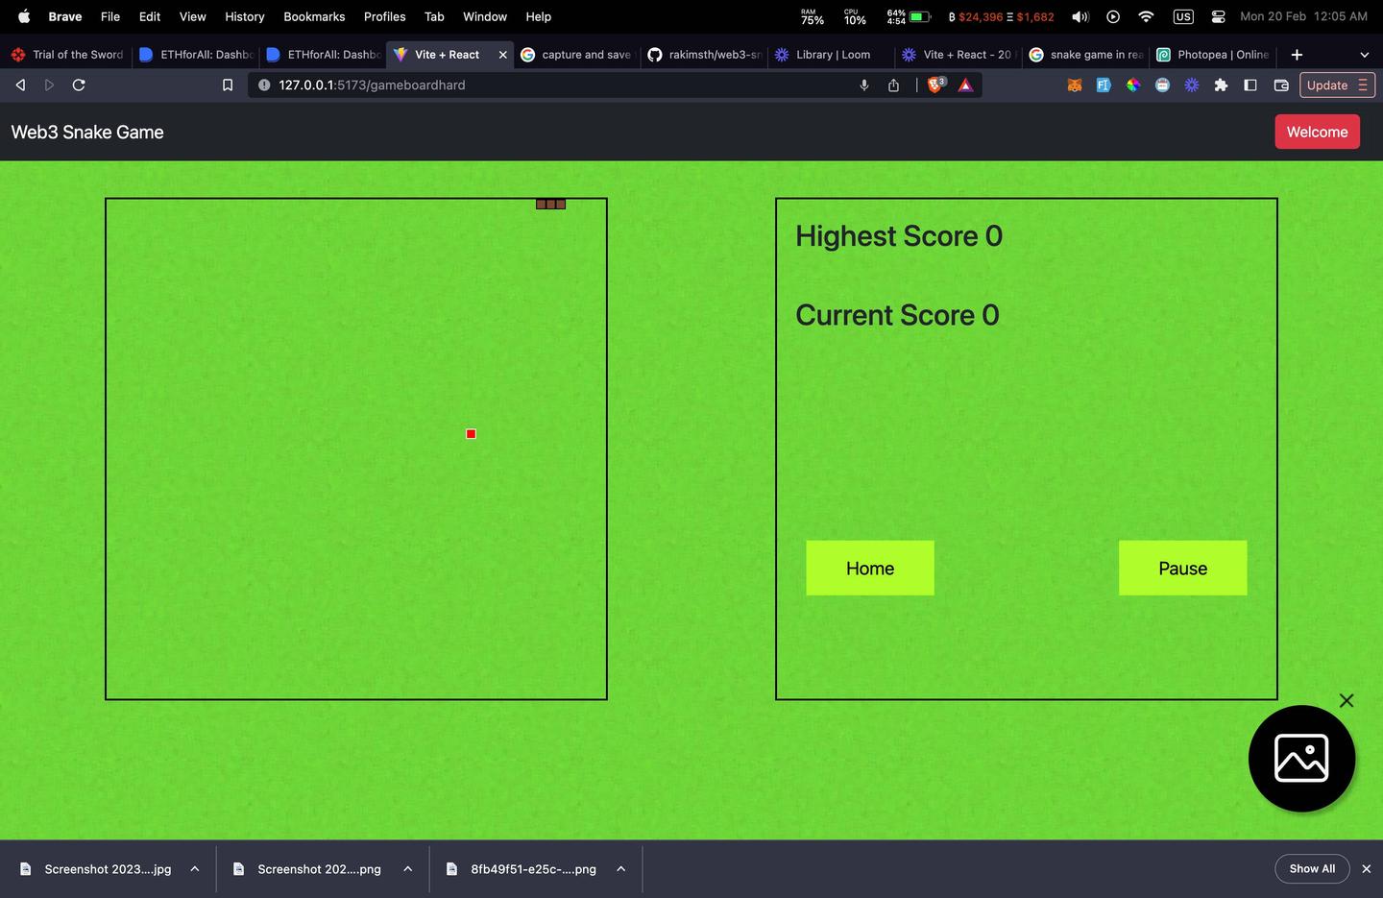Toggle the browser sidebar panel icon
This screenshot has width=1383, height=898.
1250,85
